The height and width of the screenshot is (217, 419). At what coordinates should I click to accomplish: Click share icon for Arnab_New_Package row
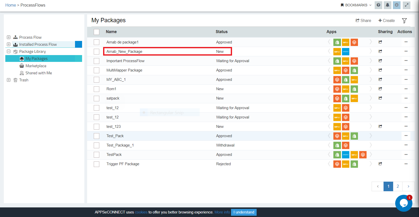[x=380, y=51]
